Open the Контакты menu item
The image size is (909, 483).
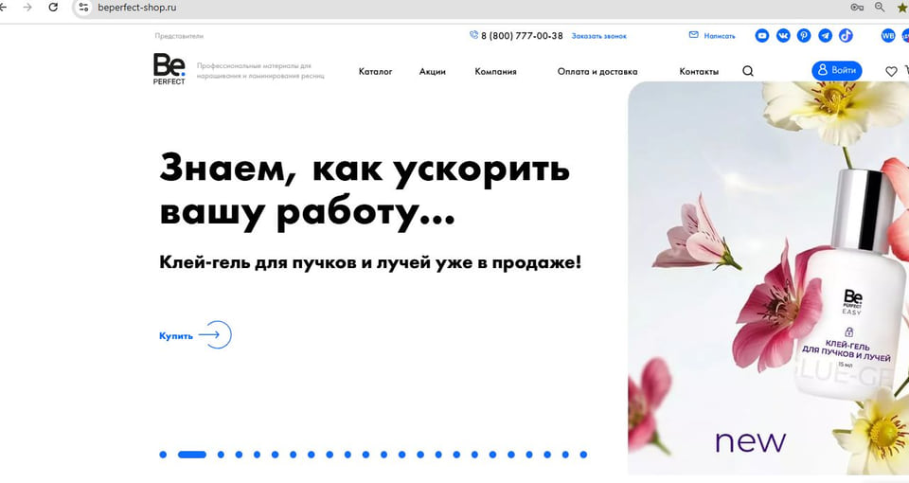click(x=699, y=72)
